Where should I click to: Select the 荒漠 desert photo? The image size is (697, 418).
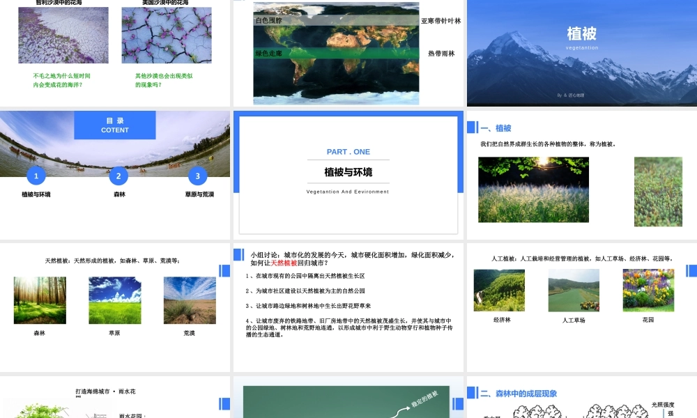(x=190, y=300)
